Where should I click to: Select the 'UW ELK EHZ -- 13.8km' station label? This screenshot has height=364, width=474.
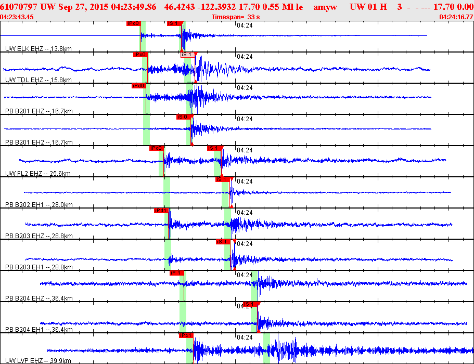pyautogui.click(x=39, y=49)
